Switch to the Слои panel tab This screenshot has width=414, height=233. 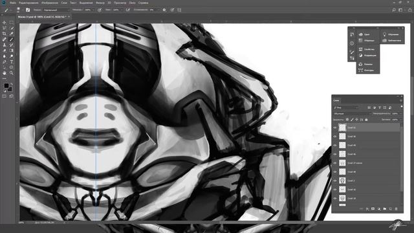point(336,100)
